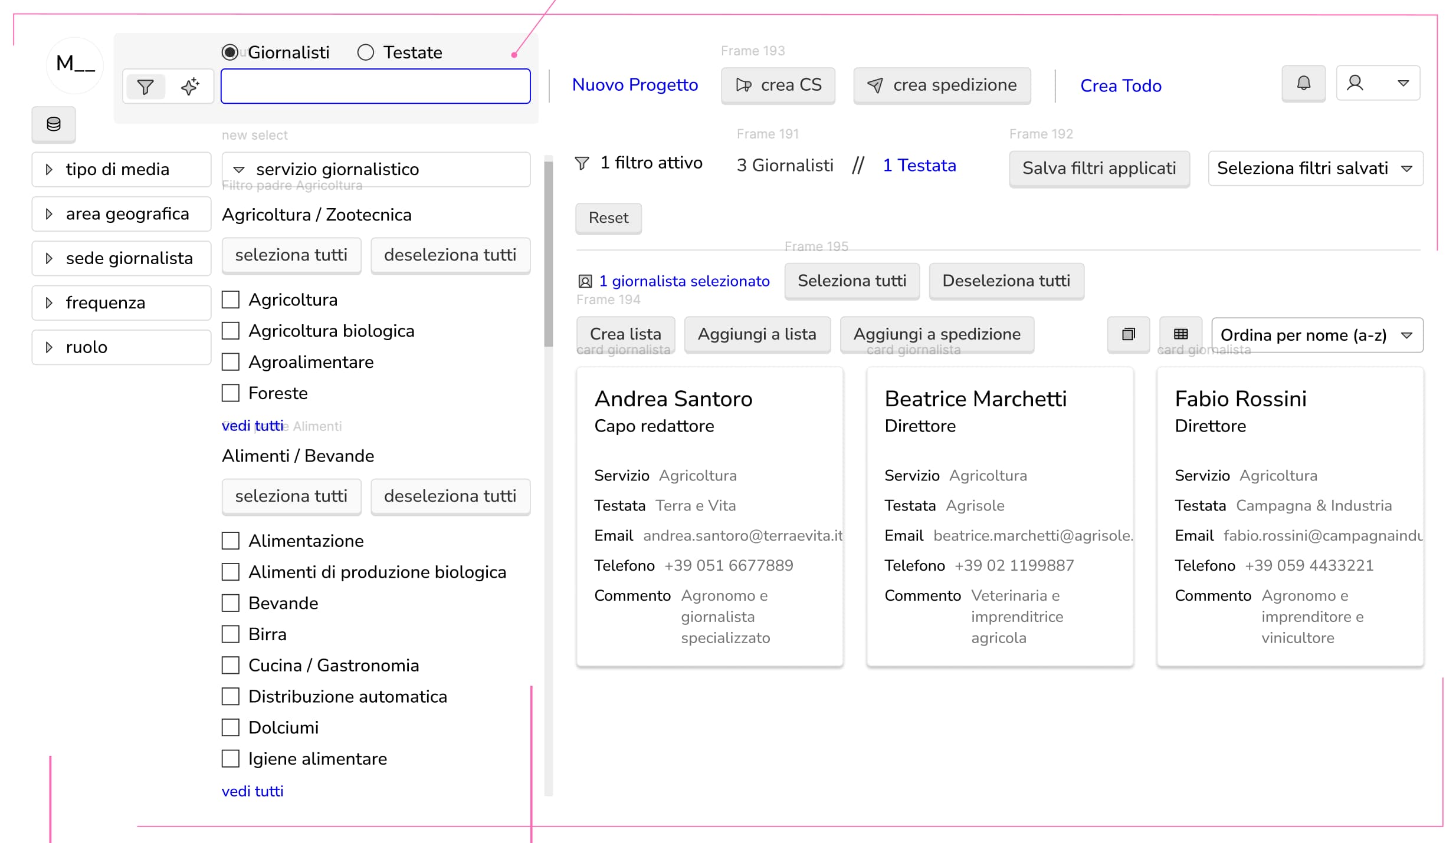Expand the area geografica filter
This screenshot has height=843, width=1456.
coord(122,214)
